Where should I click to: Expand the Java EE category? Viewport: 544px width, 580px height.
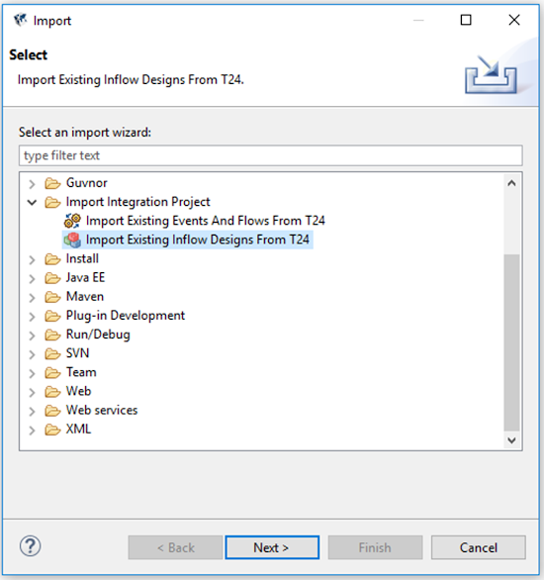pyautogui.click(x=33, y=278)
